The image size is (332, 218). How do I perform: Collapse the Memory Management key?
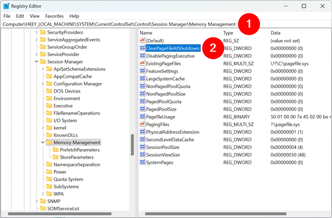(43, 142)
